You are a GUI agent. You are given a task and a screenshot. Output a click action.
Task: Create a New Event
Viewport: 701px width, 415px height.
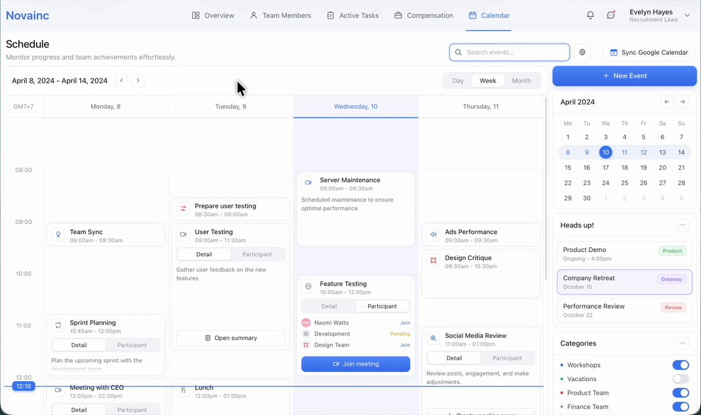(x=624, y=76)
